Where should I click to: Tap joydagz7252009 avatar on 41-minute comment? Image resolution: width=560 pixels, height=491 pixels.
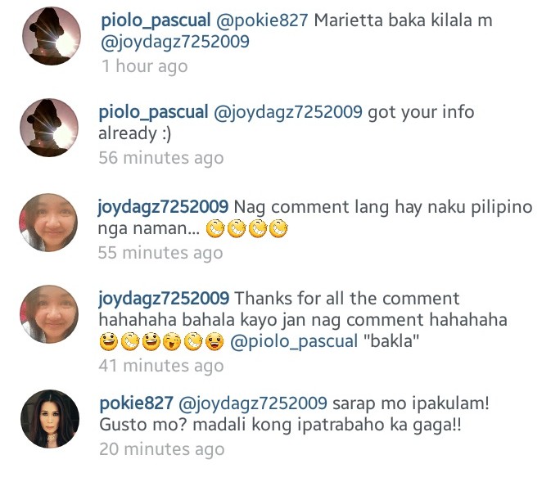(49, 314)
